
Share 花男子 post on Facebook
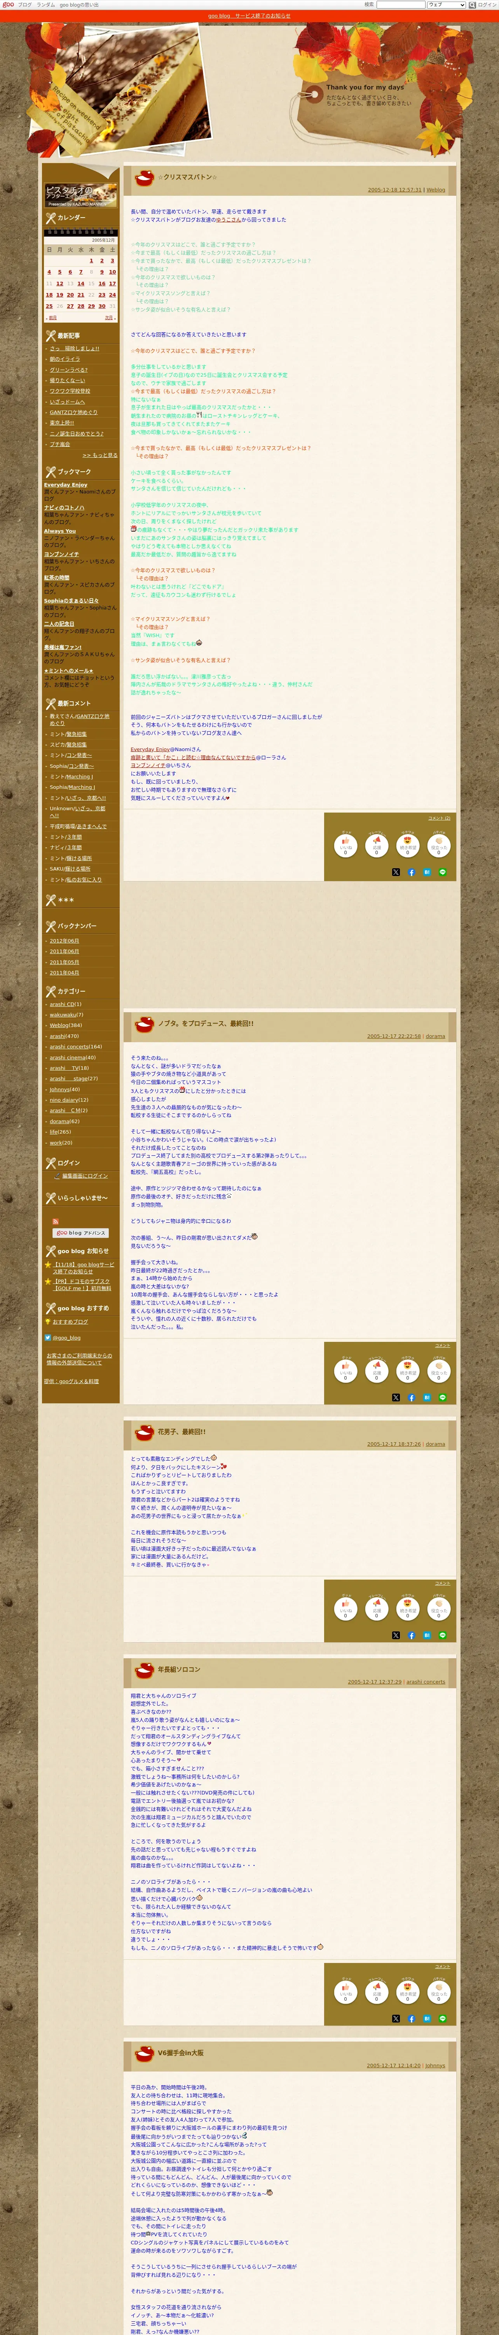[411, 1635]
